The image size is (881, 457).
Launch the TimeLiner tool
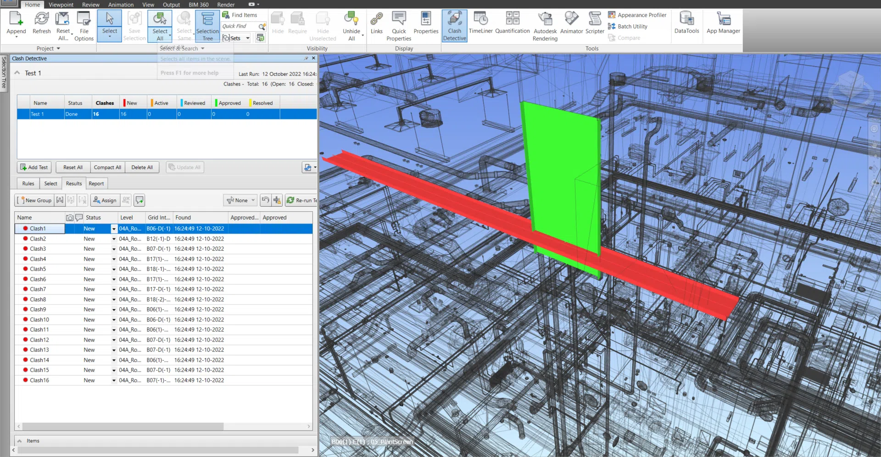pos(480,23)
